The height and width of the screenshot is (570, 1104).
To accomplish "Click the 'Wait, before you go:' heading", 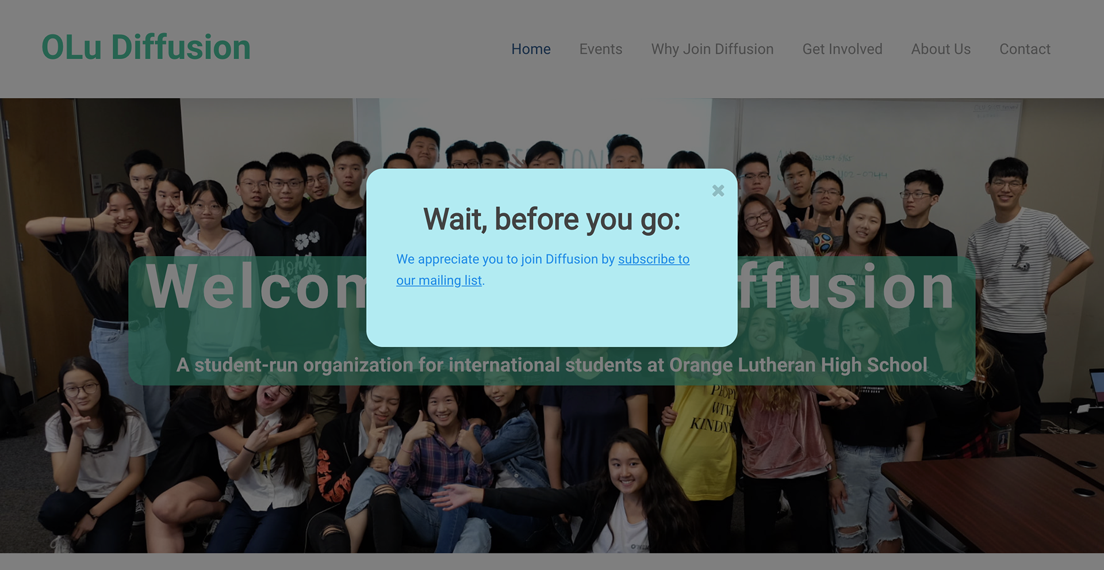I will [x=551, y=219].
